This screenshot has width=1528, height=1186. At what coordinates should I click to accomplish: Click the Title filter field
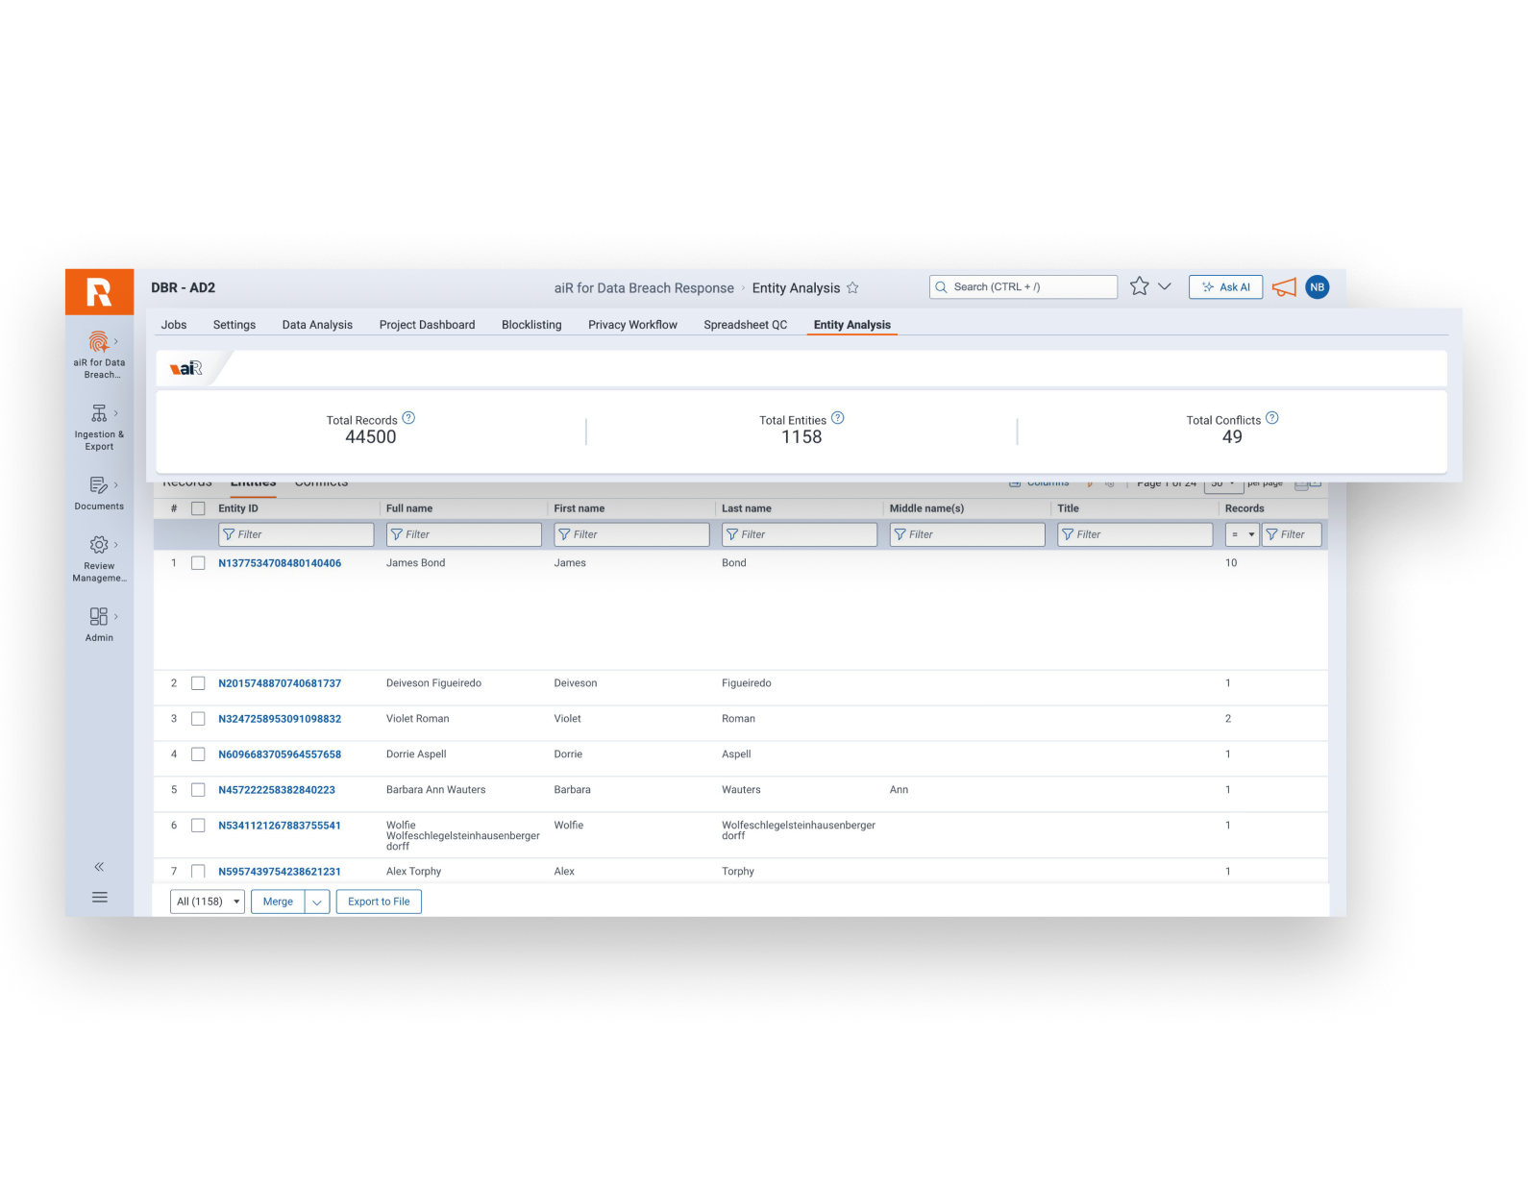point(1135,534)
